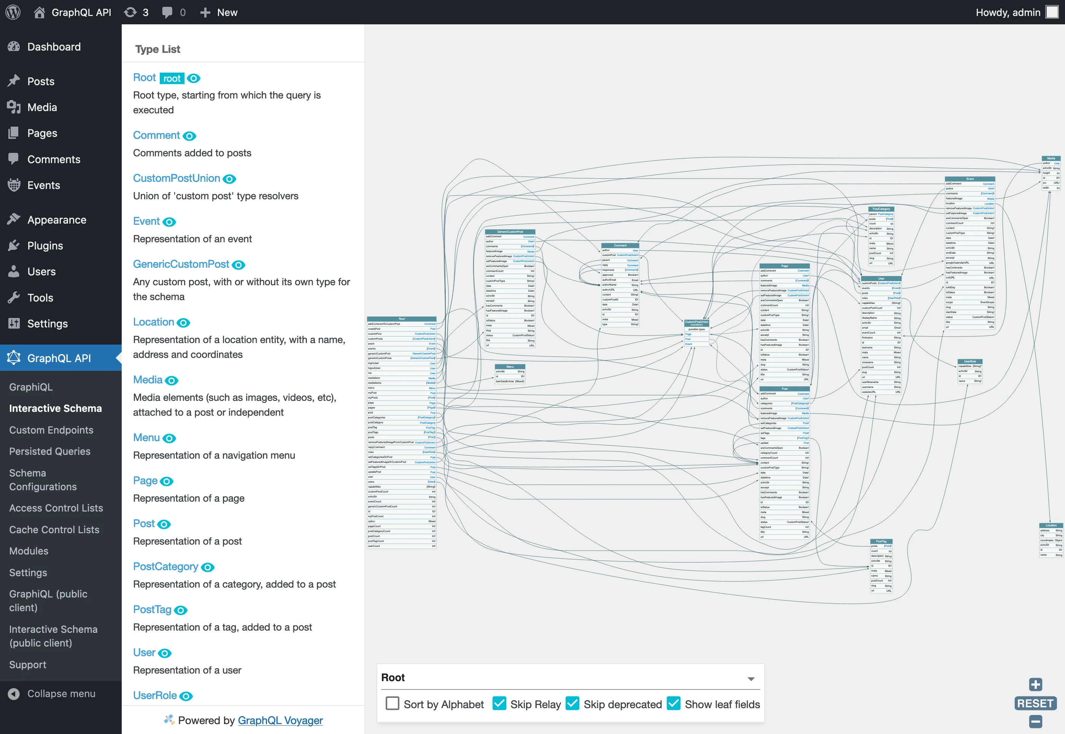Open the WordPress logo menu

click(13, 12)
